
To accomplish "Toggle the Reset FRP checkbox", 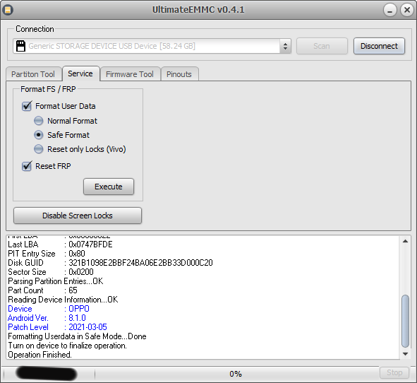I will click(27, 166).
